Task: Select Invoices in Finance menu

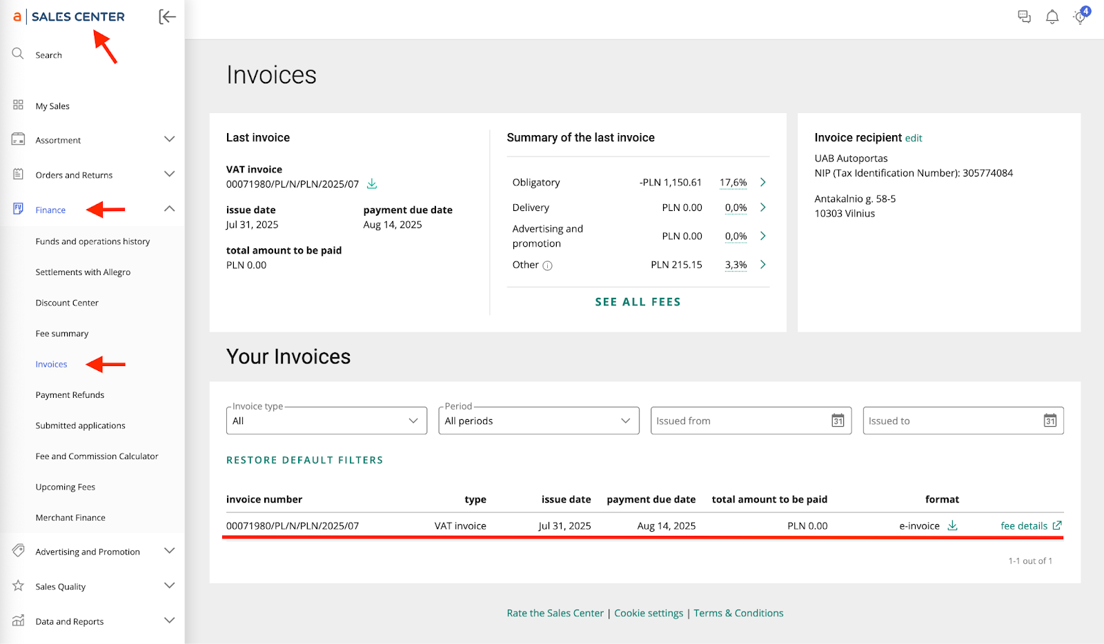Action: pyautogui.click(x=51, y=364)
